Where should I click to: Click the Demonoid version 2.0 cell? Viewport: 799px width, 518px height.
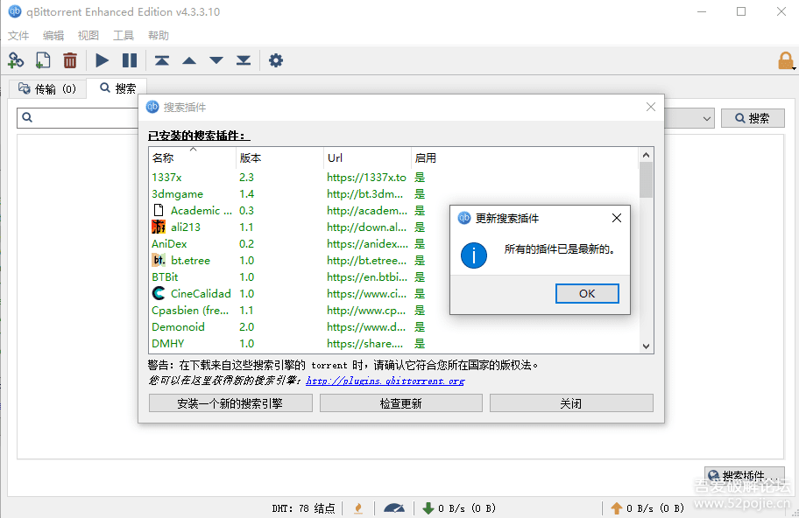tap(247, 326)
